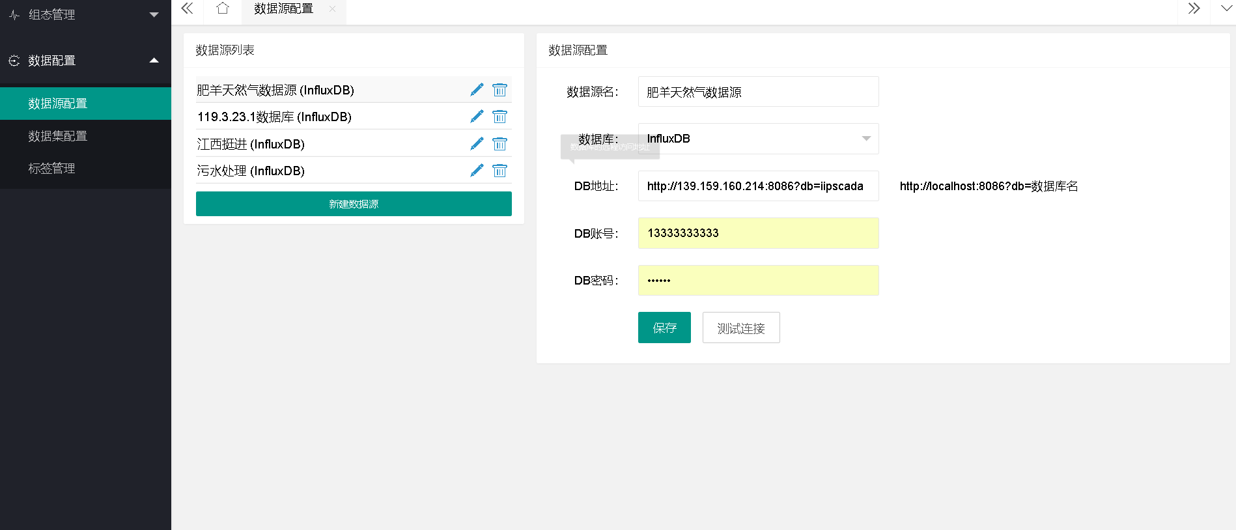Delete the 江西挺进 data source

pos(499,144)
